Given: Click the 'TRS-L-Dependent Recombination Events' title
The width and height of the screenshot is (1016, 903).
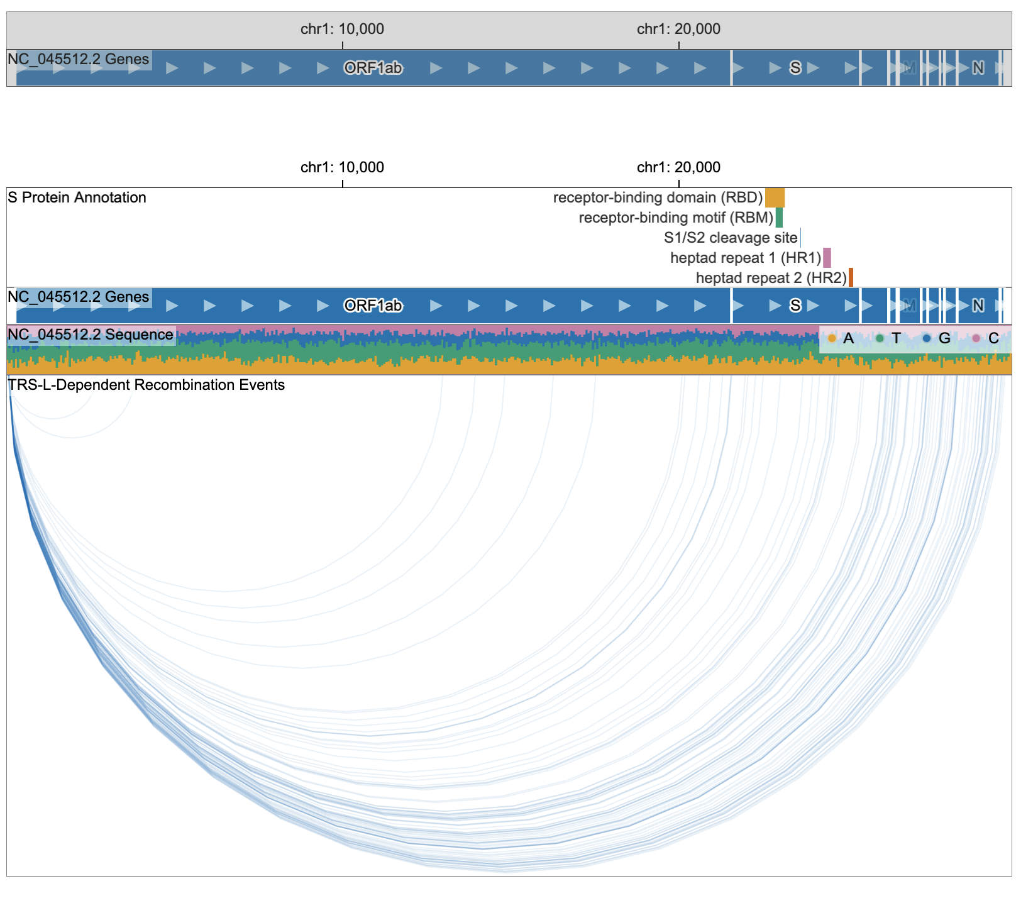Looking at the screenshot, I should [146, 385].
